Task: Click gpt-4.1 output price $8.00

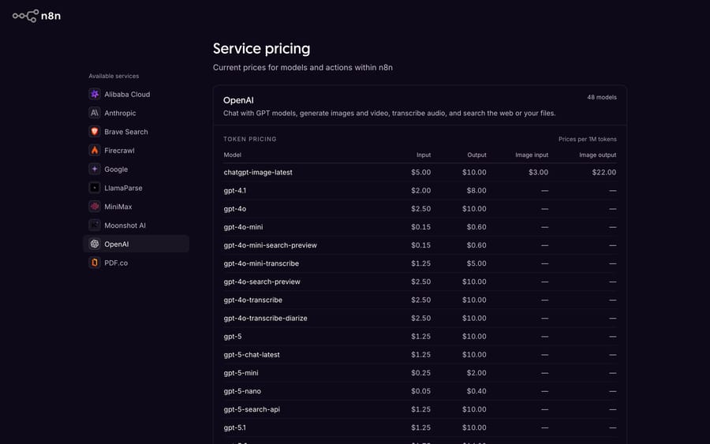Action: pos(476,191)
